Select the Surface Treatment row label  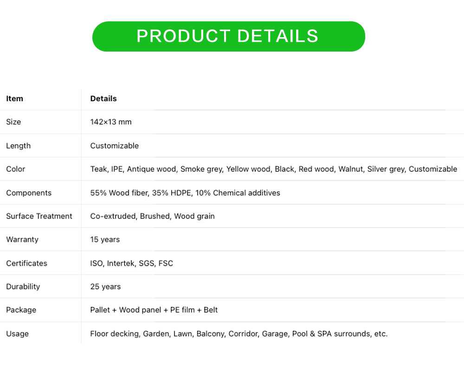39,216
